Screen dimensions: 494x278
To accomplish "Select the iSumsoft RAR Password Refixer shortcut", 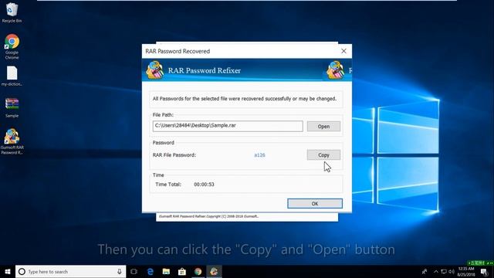I will click(12, 141).
